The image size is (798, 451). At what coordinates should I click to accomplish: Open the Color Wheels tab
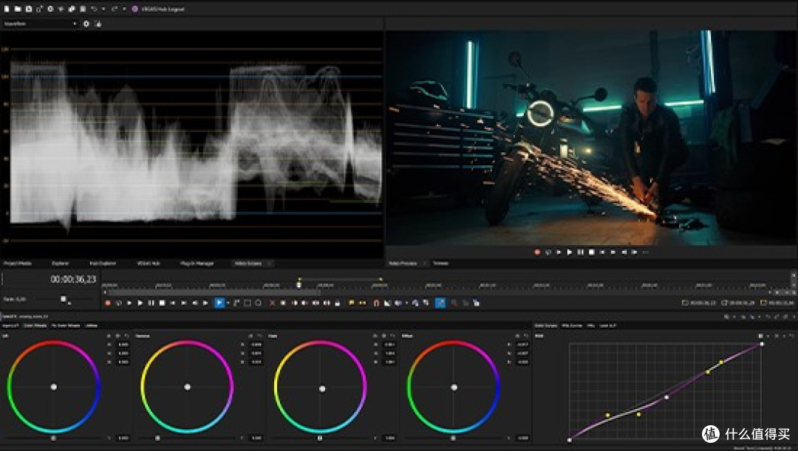(x=35, y=326)
